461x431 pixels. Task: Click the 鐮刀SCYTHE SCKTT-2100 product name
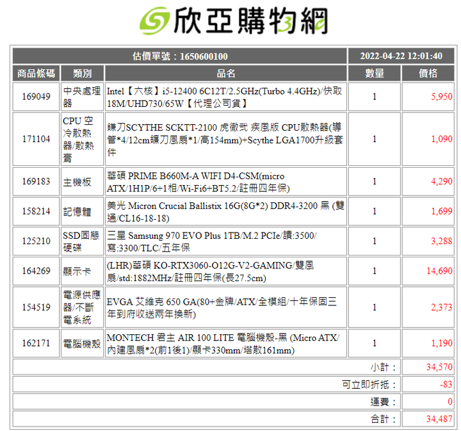[225, 140]
